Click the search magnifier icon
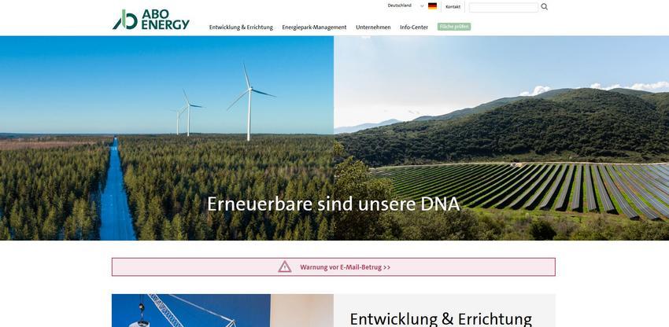 pos(545,7)
